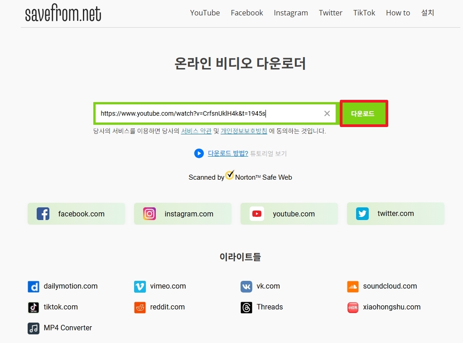Open the instagram.com card label
This screenshot has height=343, width=463.
click(x=189, y=214)
